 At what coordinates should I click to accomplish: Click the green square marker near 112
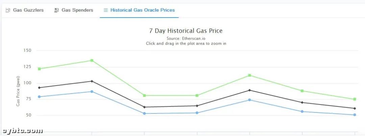[x=249, y=75]
